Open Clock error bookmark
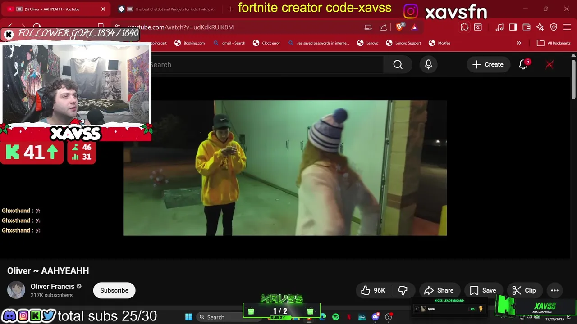This screenshot has width=577, height=324. [266, 43]
